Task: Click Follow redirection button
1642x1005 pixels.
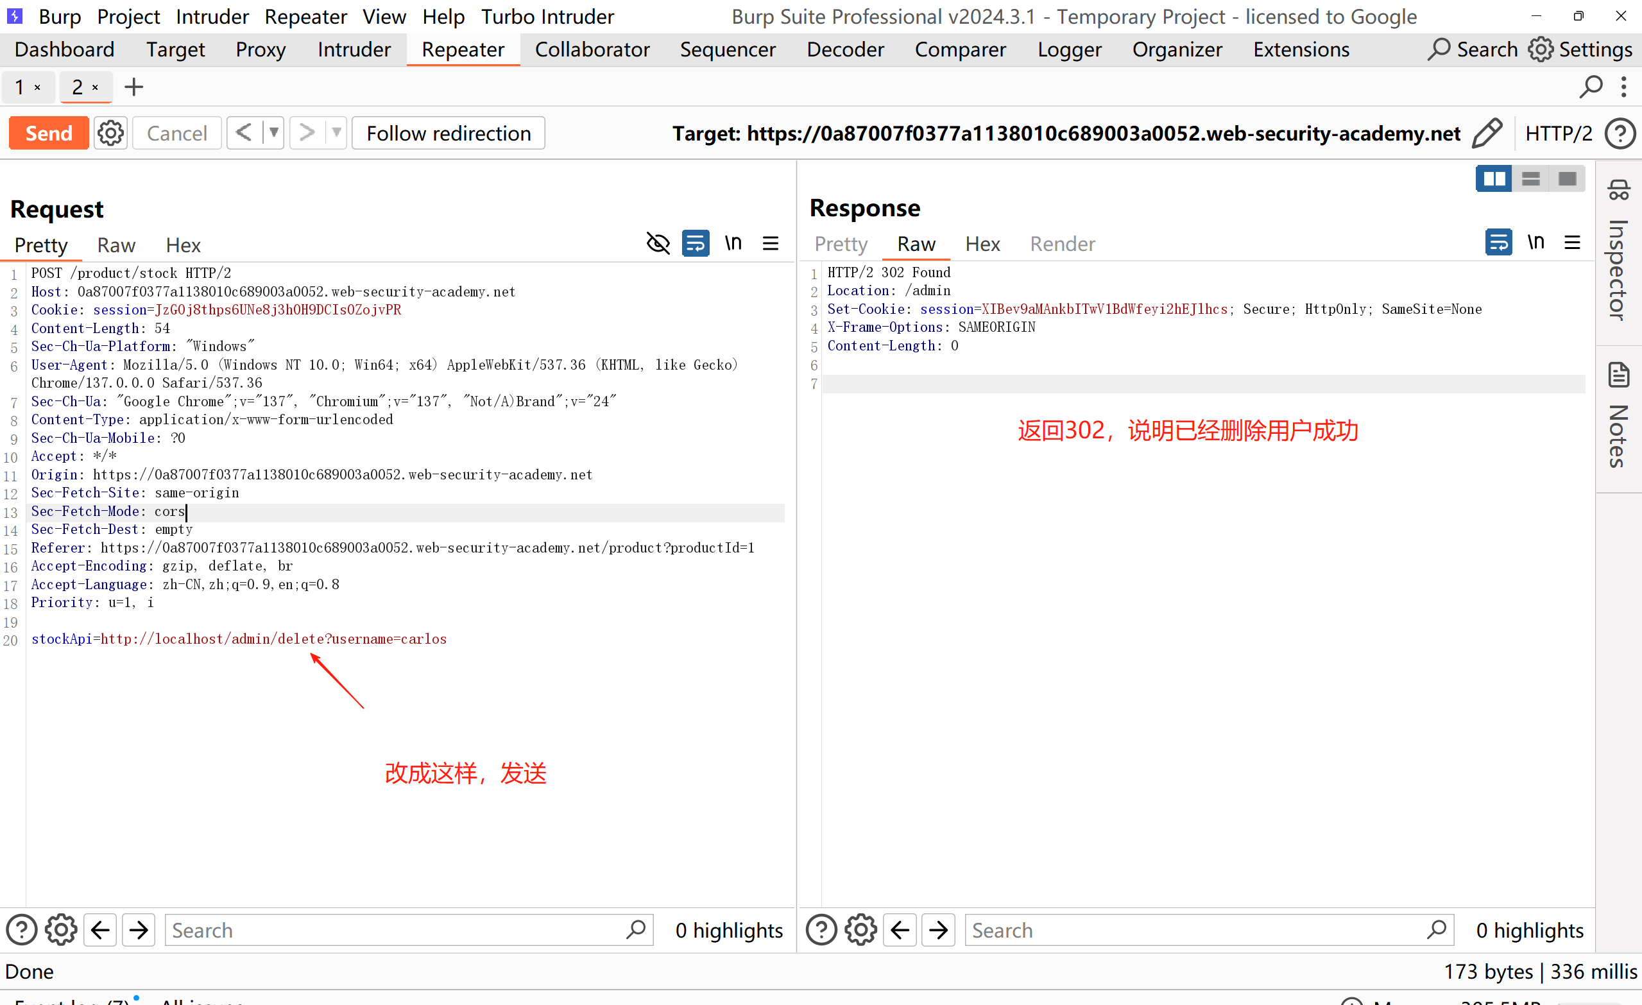Action: (449, 133)
